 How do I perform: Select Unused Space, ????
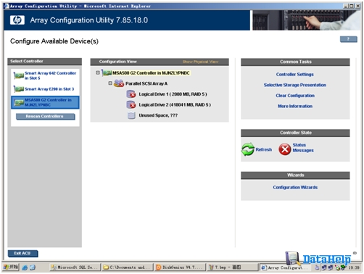158,115
